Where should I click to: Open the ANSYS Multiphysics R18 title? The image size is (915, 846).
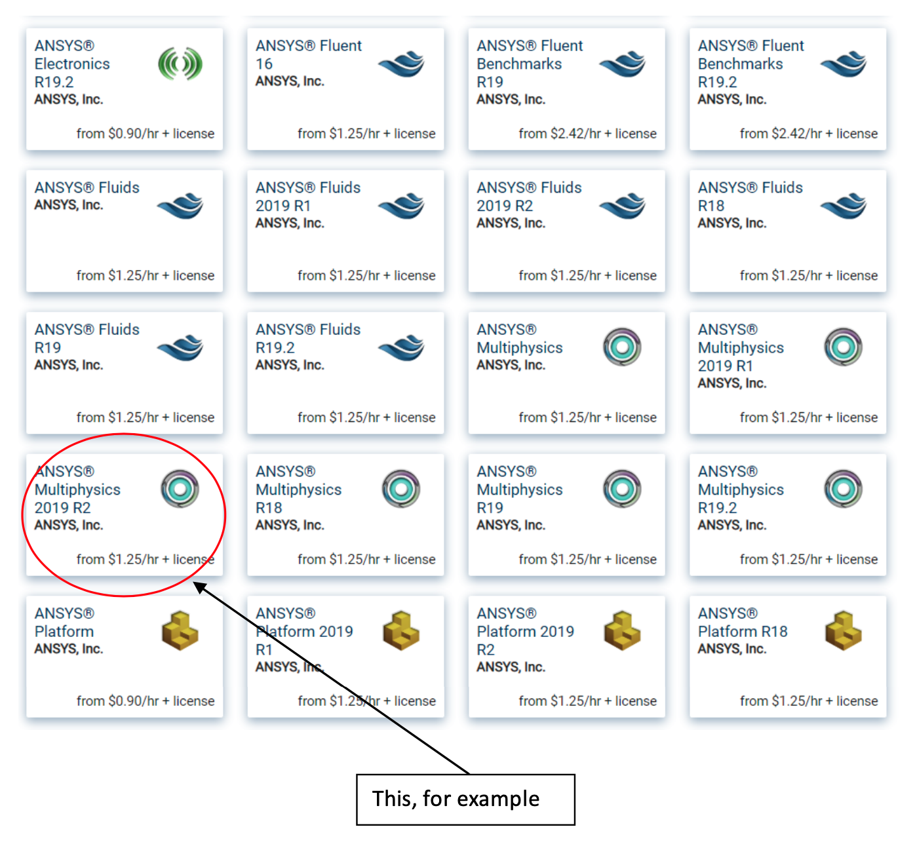pos(299,490)
